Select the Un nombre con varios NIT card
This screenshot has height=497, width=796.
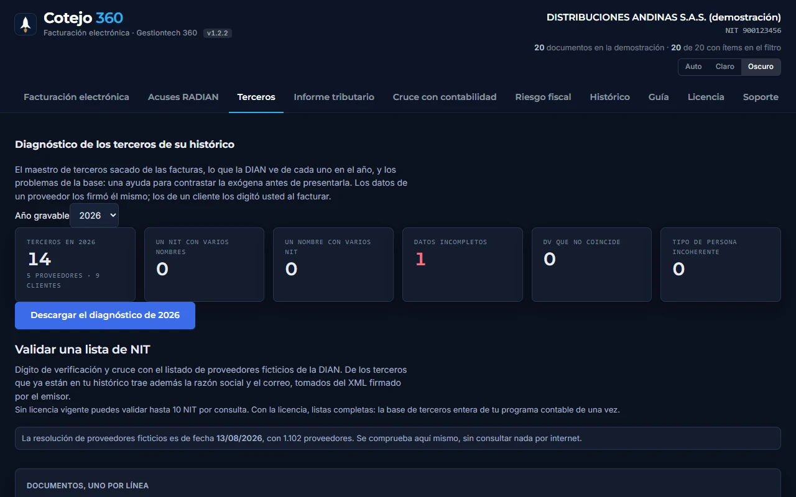point(333,265)
